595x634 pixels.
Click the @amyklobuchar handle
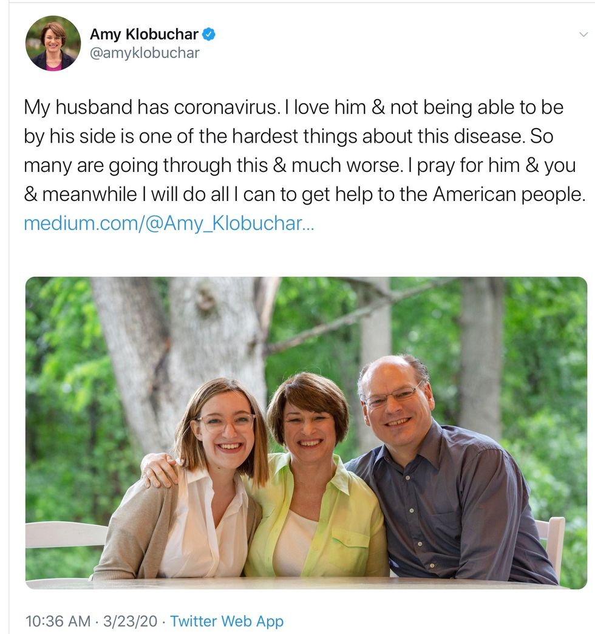click(144, 53)
